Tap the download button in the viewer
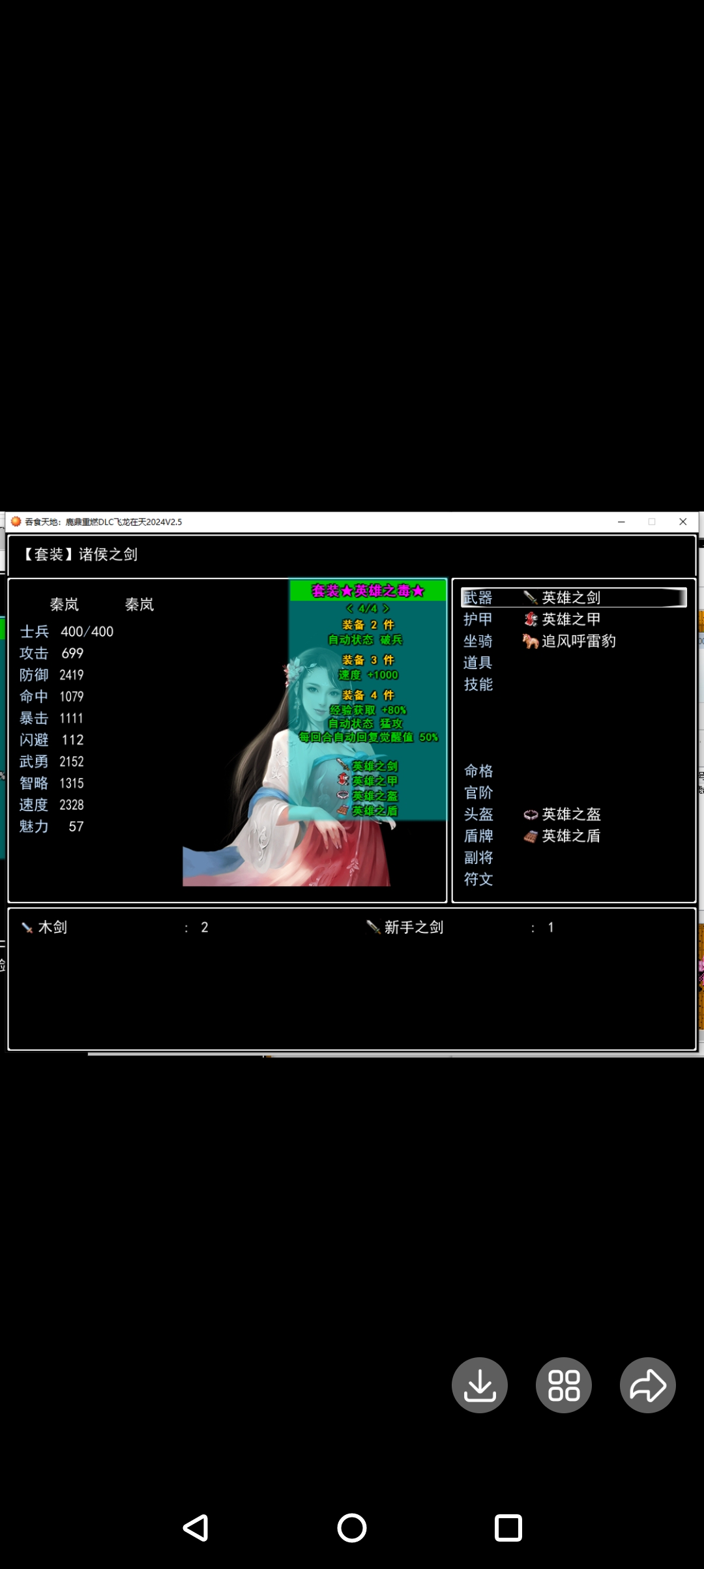 480,1385
